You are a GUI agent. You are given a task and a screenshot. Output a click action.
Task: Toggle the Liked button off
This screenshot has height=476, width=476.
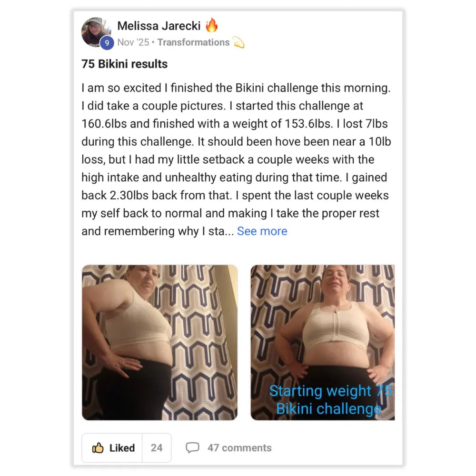coord(112,448)
